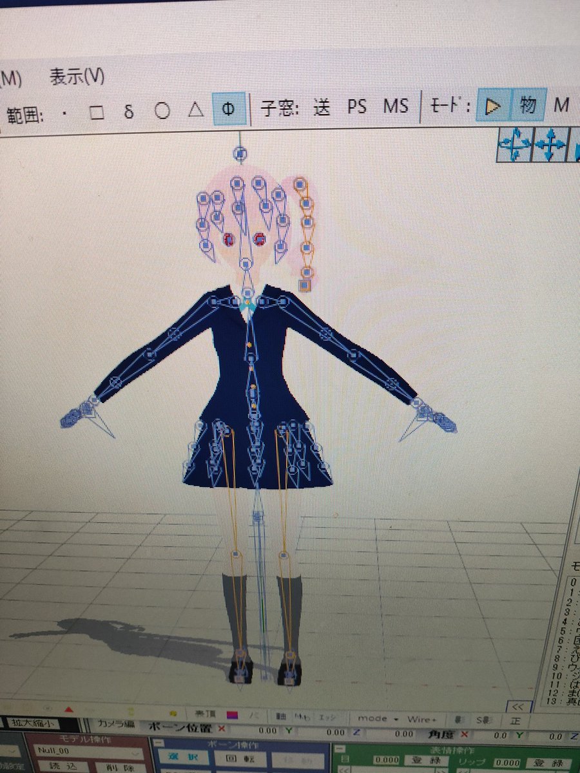
Task: Click the 正 front view button
Action: tap(515, 721)
